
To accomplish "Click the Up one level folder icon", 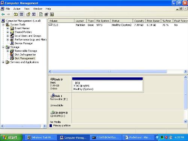I will (16, 14).
